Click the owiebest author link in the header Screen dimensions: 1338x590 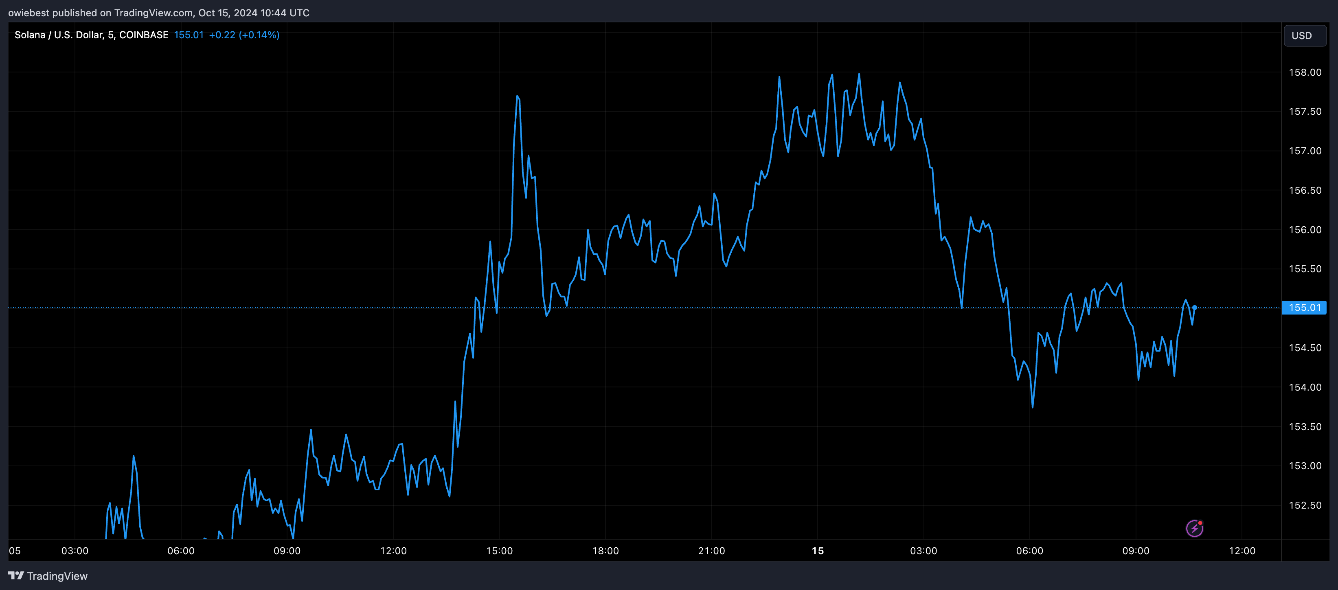(x=29, y=13)
